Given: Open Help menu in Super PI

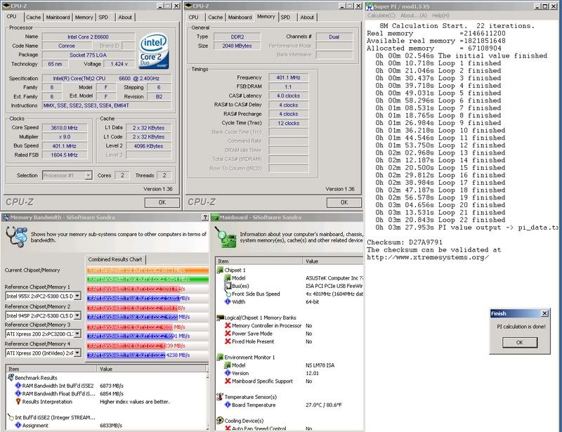Looking at the screenshot, I should point(440,15).
